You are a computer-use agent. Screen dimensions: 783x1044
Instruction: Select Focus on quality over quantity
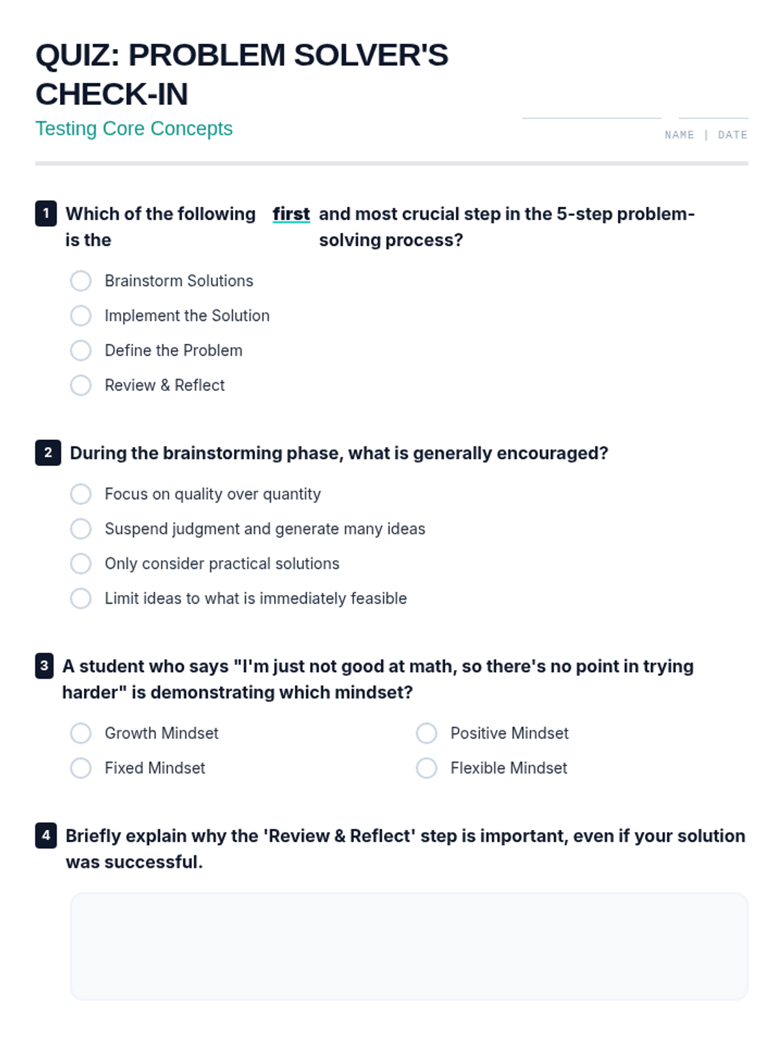81,494
